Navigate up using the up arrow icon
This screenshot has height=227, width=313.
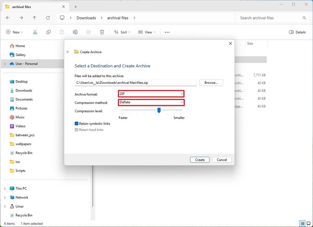(x=35, y=18)
